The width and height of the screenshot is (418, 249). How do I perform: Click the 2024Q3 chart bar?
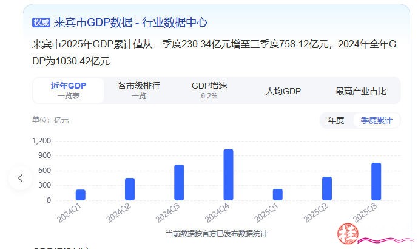[x=179, y=182]
